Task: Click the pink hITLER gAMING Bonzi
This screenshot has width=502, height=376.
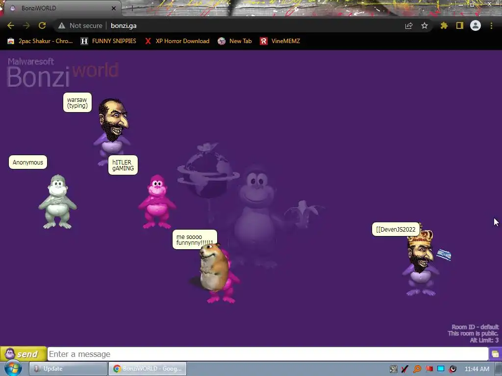Action: pos(157,201)
